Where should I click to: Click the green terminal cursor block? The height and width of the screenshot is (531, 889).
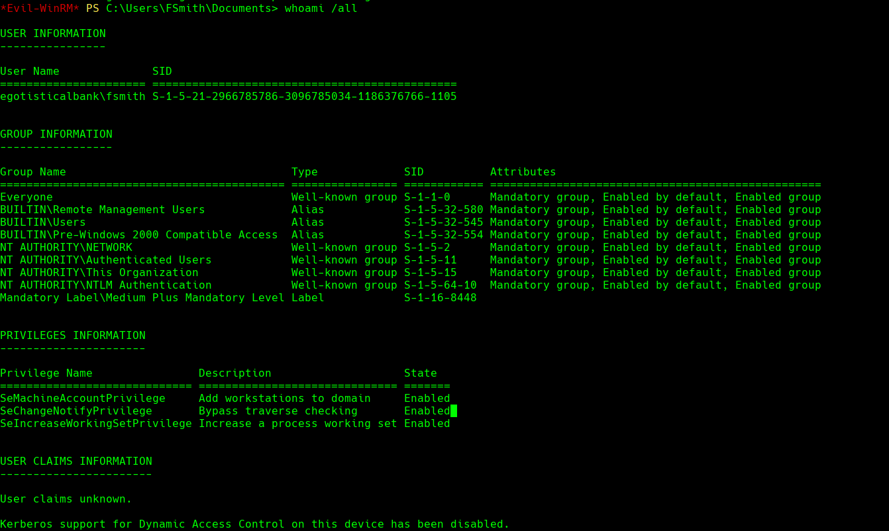(454, 410)
